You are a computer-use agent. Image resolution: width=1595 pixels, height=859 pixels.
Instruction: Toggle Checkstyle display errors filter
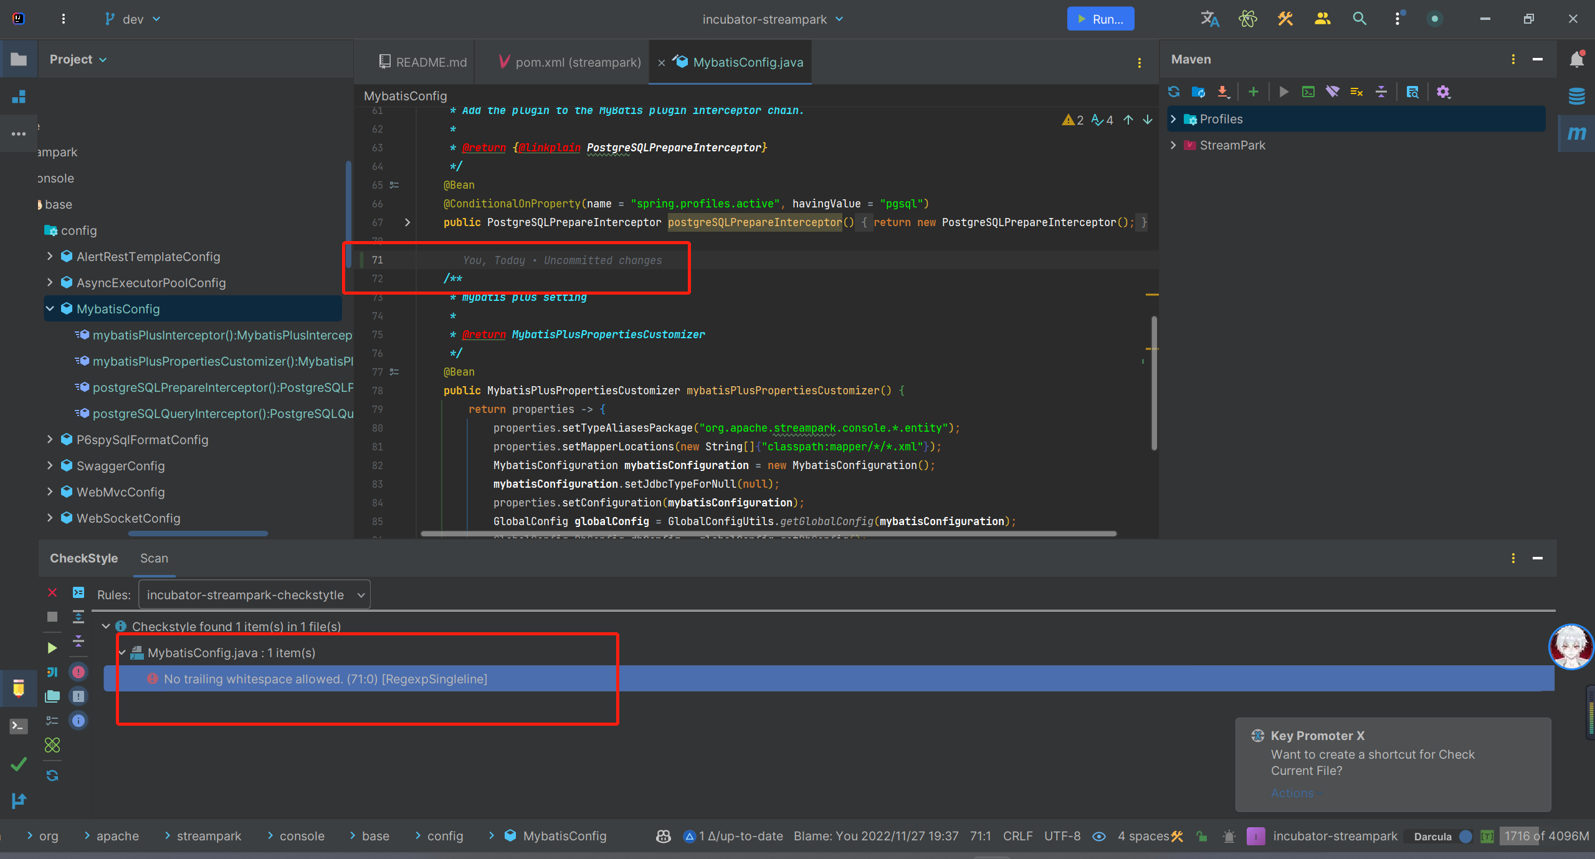click(x=79, y=672)
